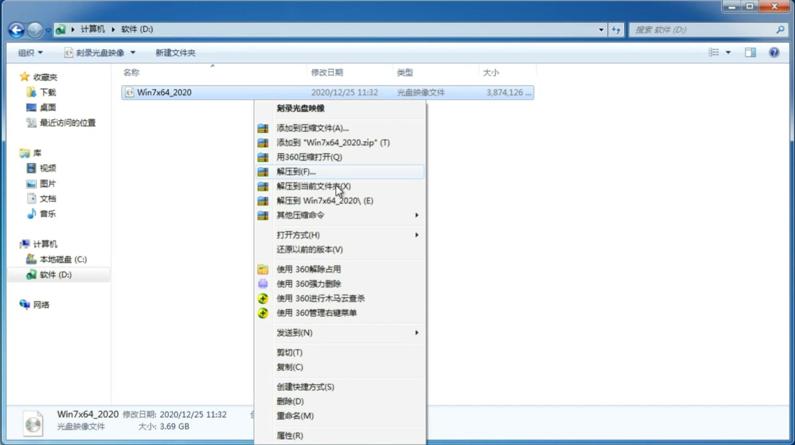Viewport: 795px width, 445px height.
Task: Expand 打开方式 submenu arrow
Action: point(416,234)
